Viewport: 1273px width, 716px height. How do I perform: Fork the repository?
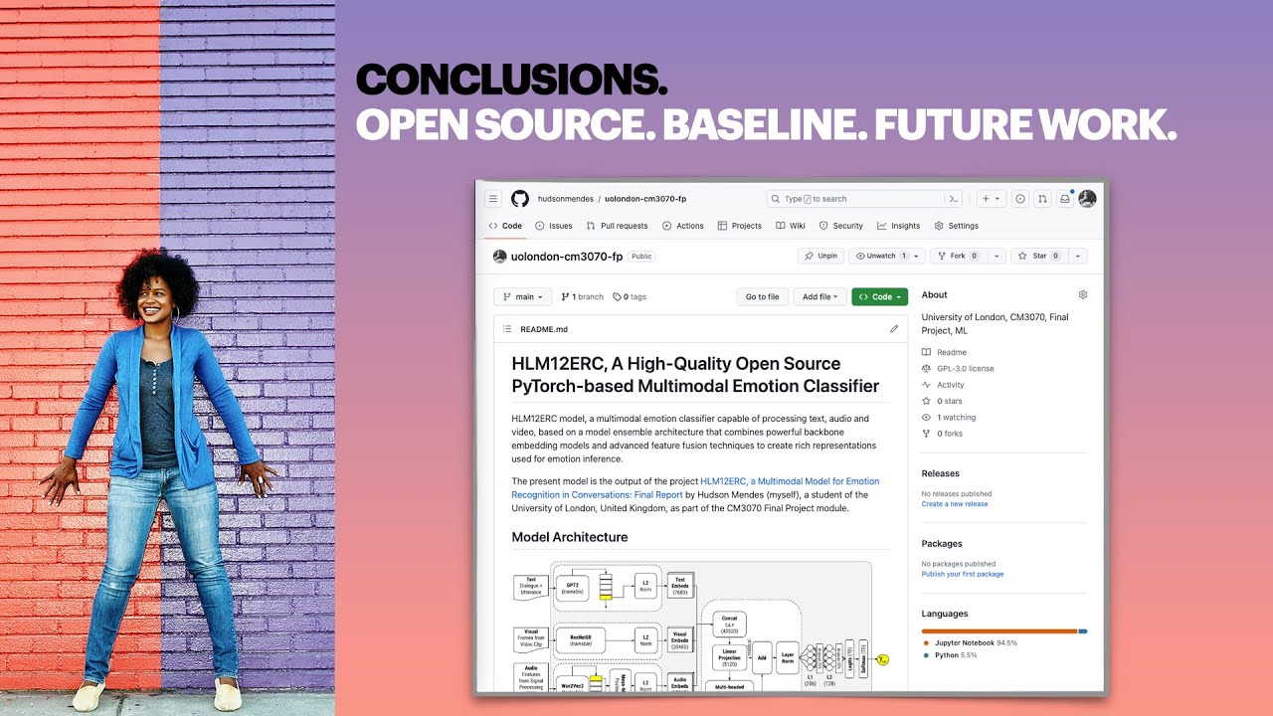[958, 256]
